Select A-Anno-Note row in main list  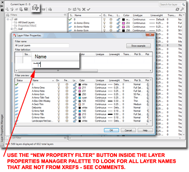click(81, 27)
